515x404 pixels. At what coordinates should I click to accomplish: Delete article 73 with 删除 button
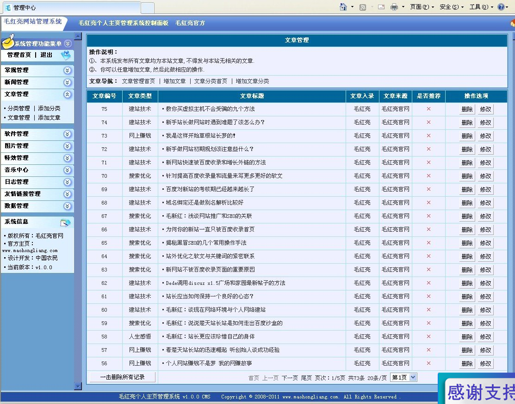point(467,136)
